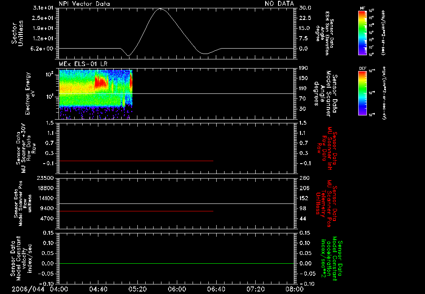Click the 'Model Scanner Pos Raw' axis title

23,203
